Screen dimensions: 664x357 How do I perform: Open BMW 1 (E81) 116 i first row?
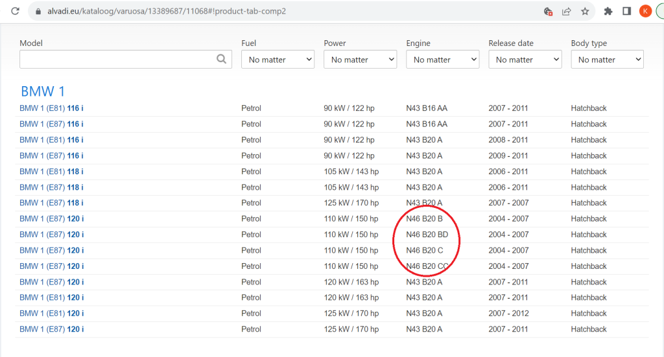(x=51, y=108)
